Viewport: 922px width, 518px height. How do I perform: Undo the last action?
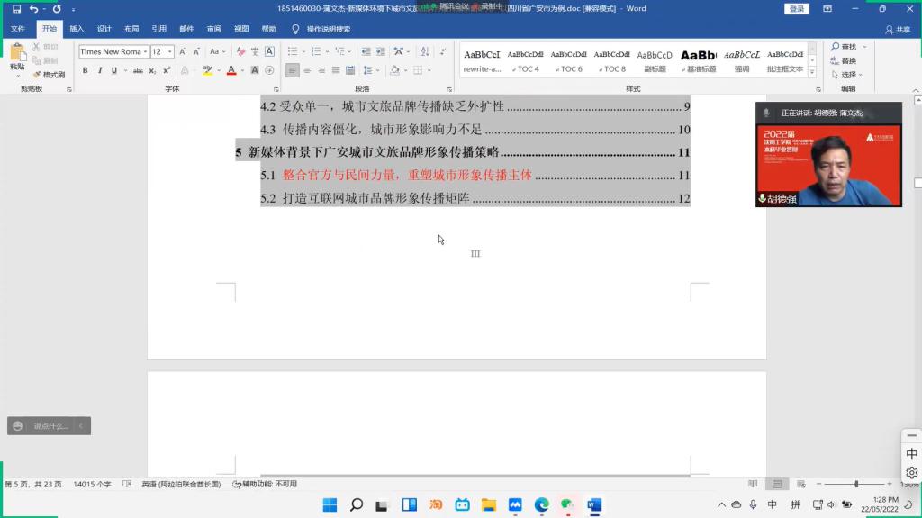(x=33, y=9)
